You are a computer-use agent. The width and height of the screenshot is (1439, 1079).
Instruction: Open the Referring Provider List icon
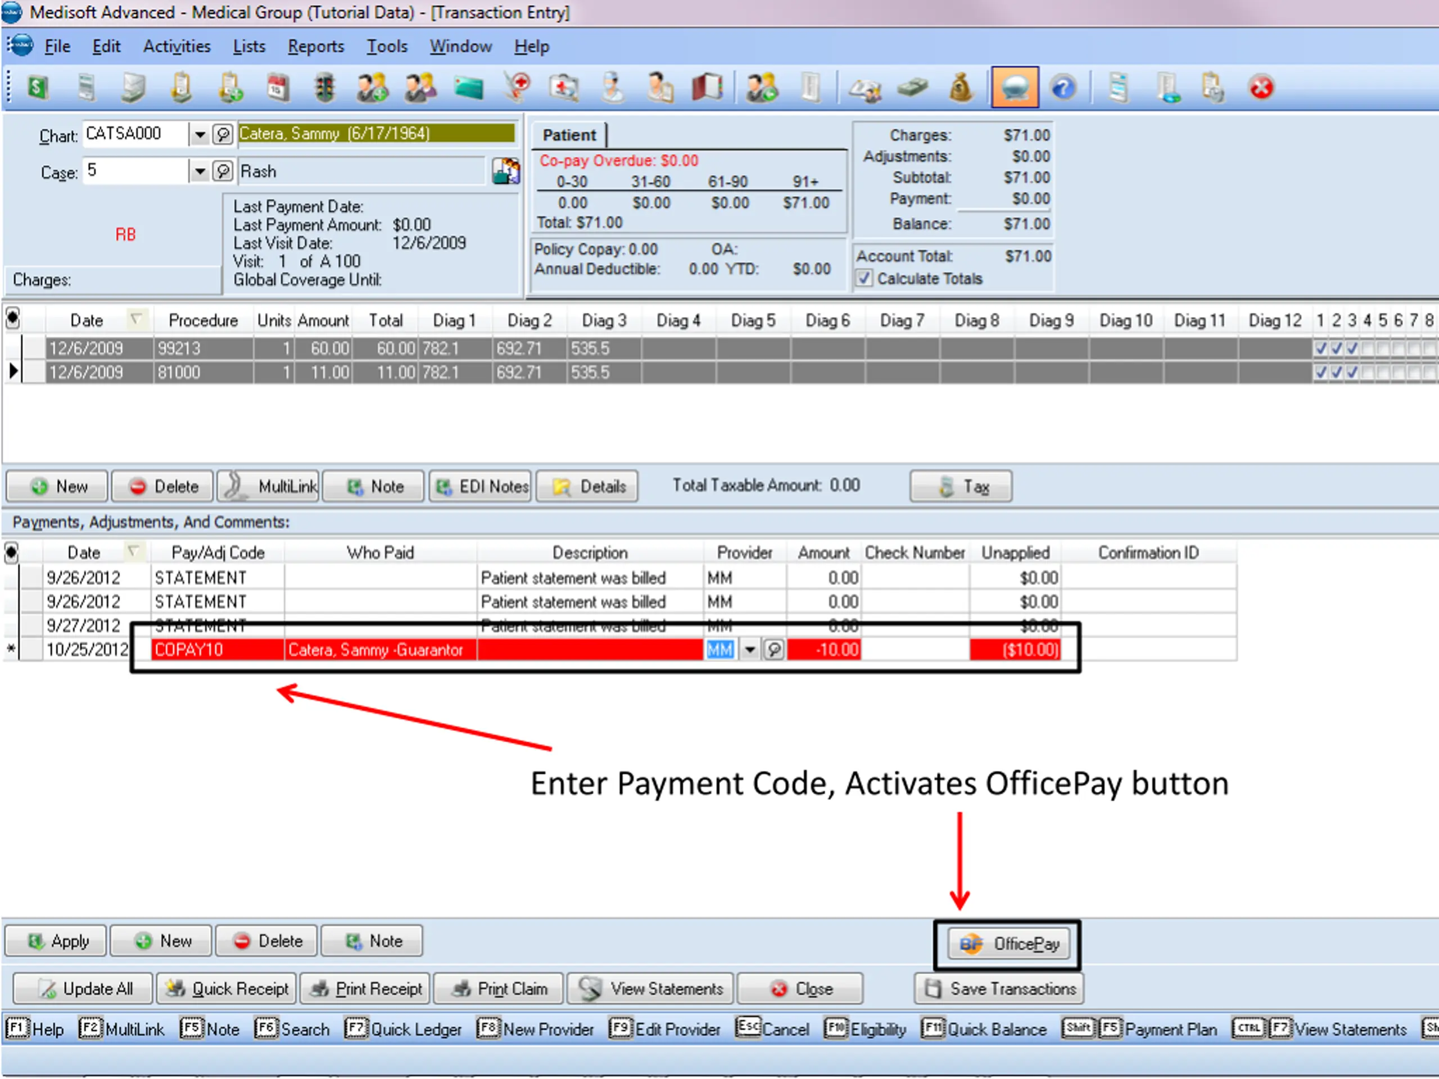point(660,87)
